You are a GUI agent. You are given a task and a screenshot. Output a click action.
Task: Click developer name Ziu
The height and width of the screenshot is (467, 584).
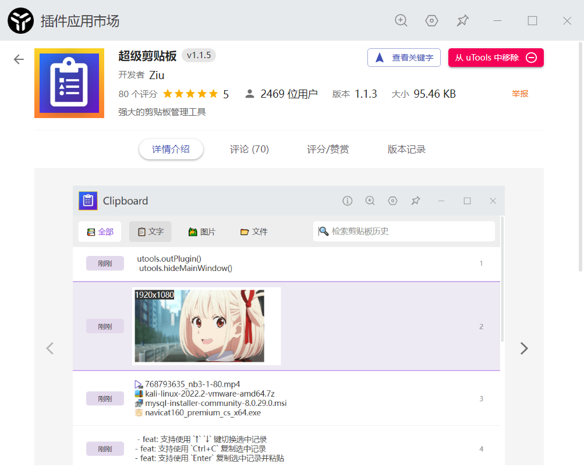157,75
